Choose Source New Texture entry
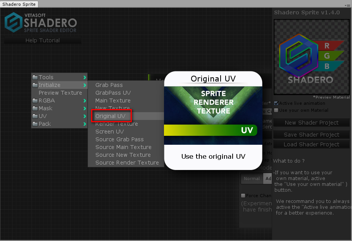 point(126,155)
